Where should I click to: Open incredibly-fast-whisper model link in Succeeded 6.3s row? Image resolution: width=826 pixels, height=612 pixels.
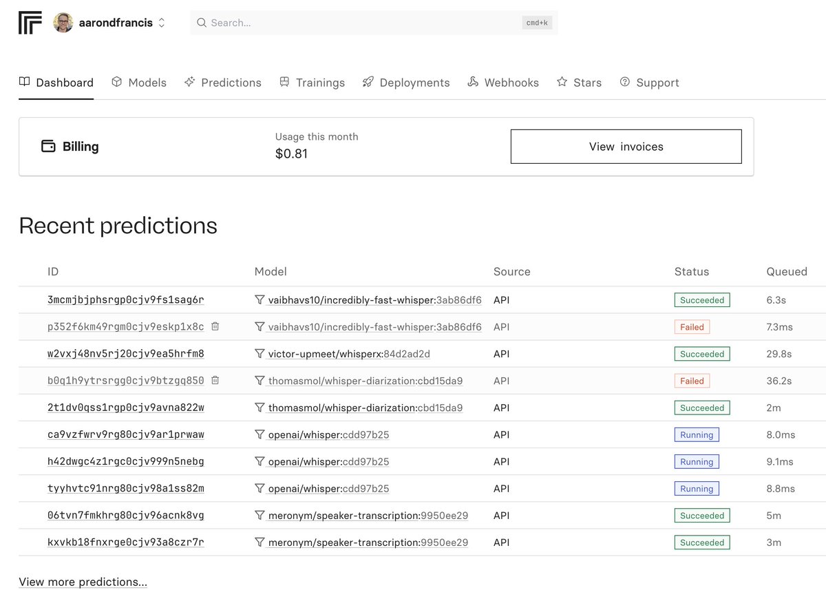[x=374, y=300]
